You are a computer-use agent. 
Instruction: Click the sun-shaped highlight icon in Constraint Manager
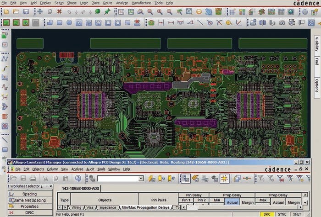click(224, 178)
